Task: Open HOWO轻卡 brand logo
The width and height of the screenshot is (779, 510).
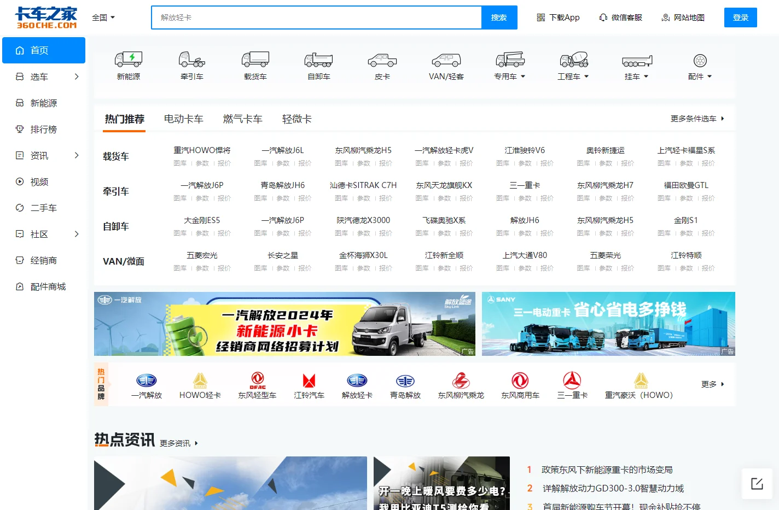Action: pos(200,380)
